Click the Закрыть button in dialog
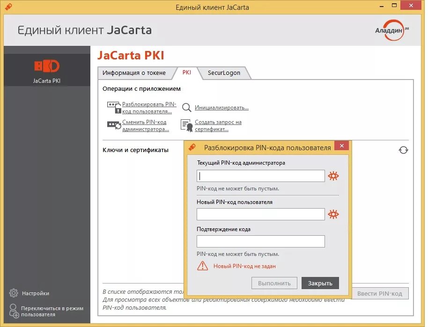 [320, 283]
